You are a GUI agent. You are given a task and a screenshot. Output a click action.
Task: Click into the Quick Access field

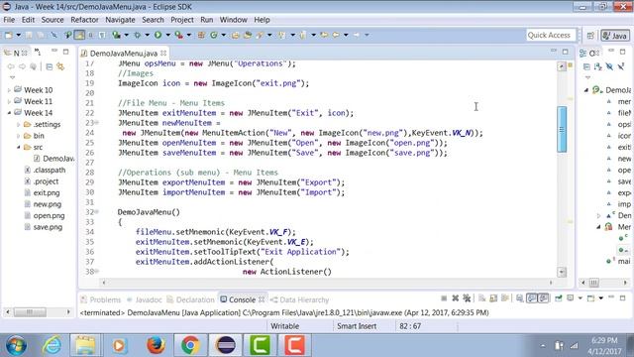(x=551, y=36)
